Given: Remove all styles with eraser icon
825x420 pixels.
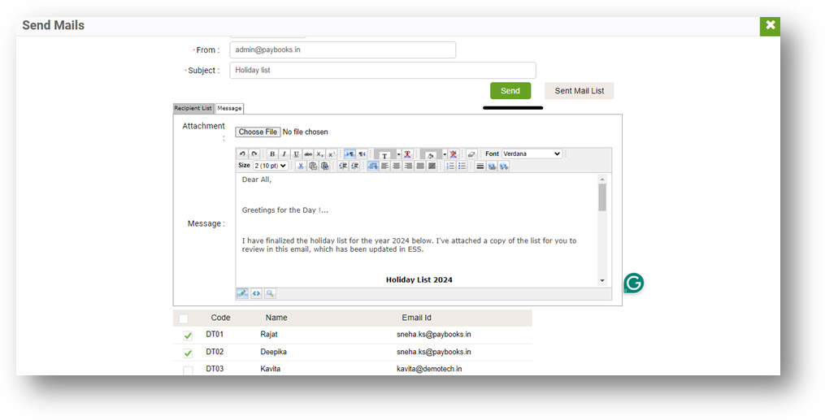Looking at the screenshot, I should tap(471, 154).
